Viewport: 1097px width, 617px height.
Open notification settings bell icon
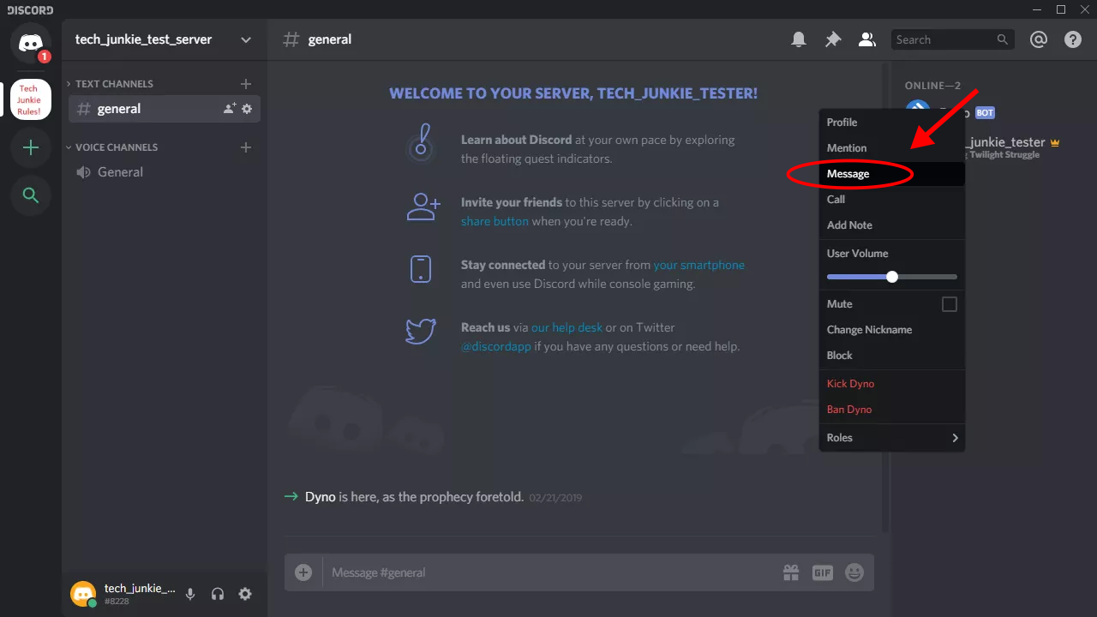[799, 39]
